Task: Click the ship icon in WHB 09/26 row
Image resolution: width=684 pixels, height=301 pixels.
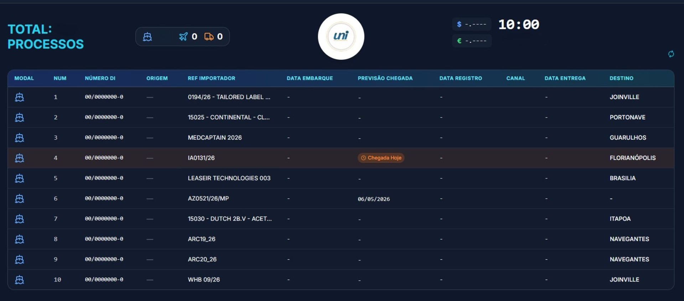Action: tap(20, 280)
